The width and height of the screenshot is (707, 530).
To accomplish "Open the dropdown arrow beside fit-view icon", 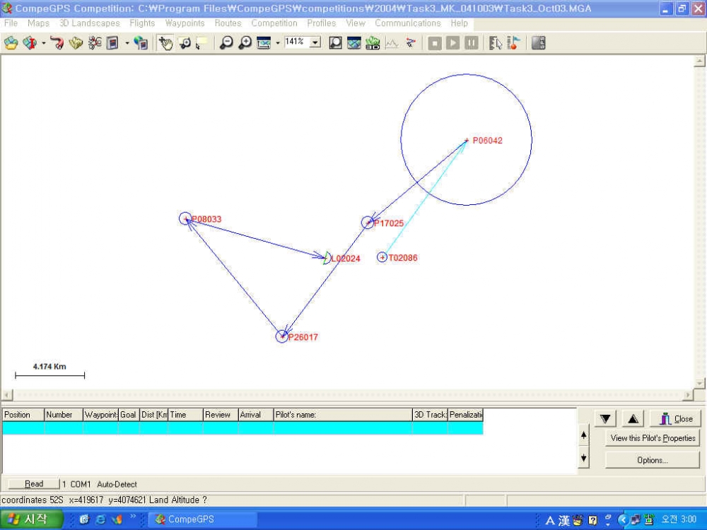I will click(278, 43).
